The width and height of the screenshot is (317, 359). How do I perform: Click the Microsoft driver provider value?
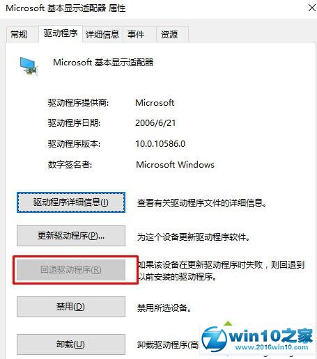155,102
